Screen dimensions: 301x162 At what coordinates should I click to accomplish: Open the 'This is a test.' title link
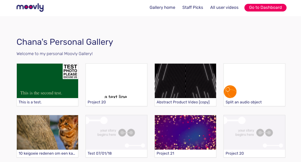(30, 102)
